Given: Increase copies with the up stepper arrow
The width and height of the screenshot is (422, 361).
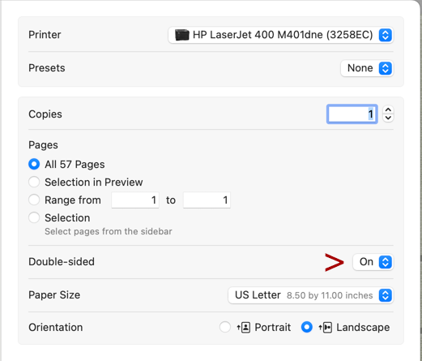Looking at the screenshot, I should (x=388, y=110).
